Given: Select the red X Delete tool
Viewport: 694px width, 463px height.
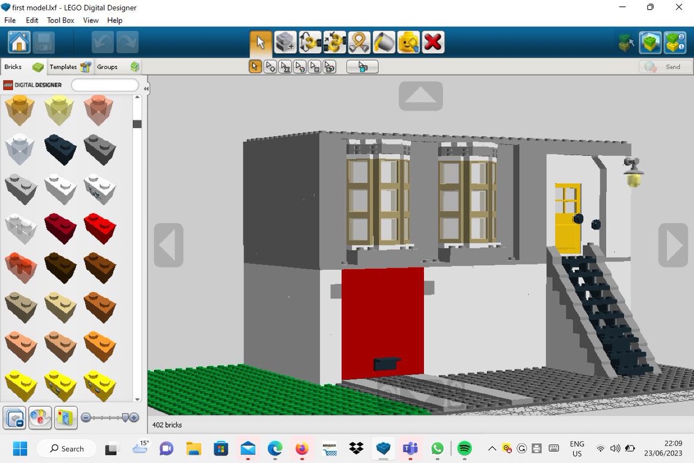Looking at the screenshot, I should (x=433, y=42).
